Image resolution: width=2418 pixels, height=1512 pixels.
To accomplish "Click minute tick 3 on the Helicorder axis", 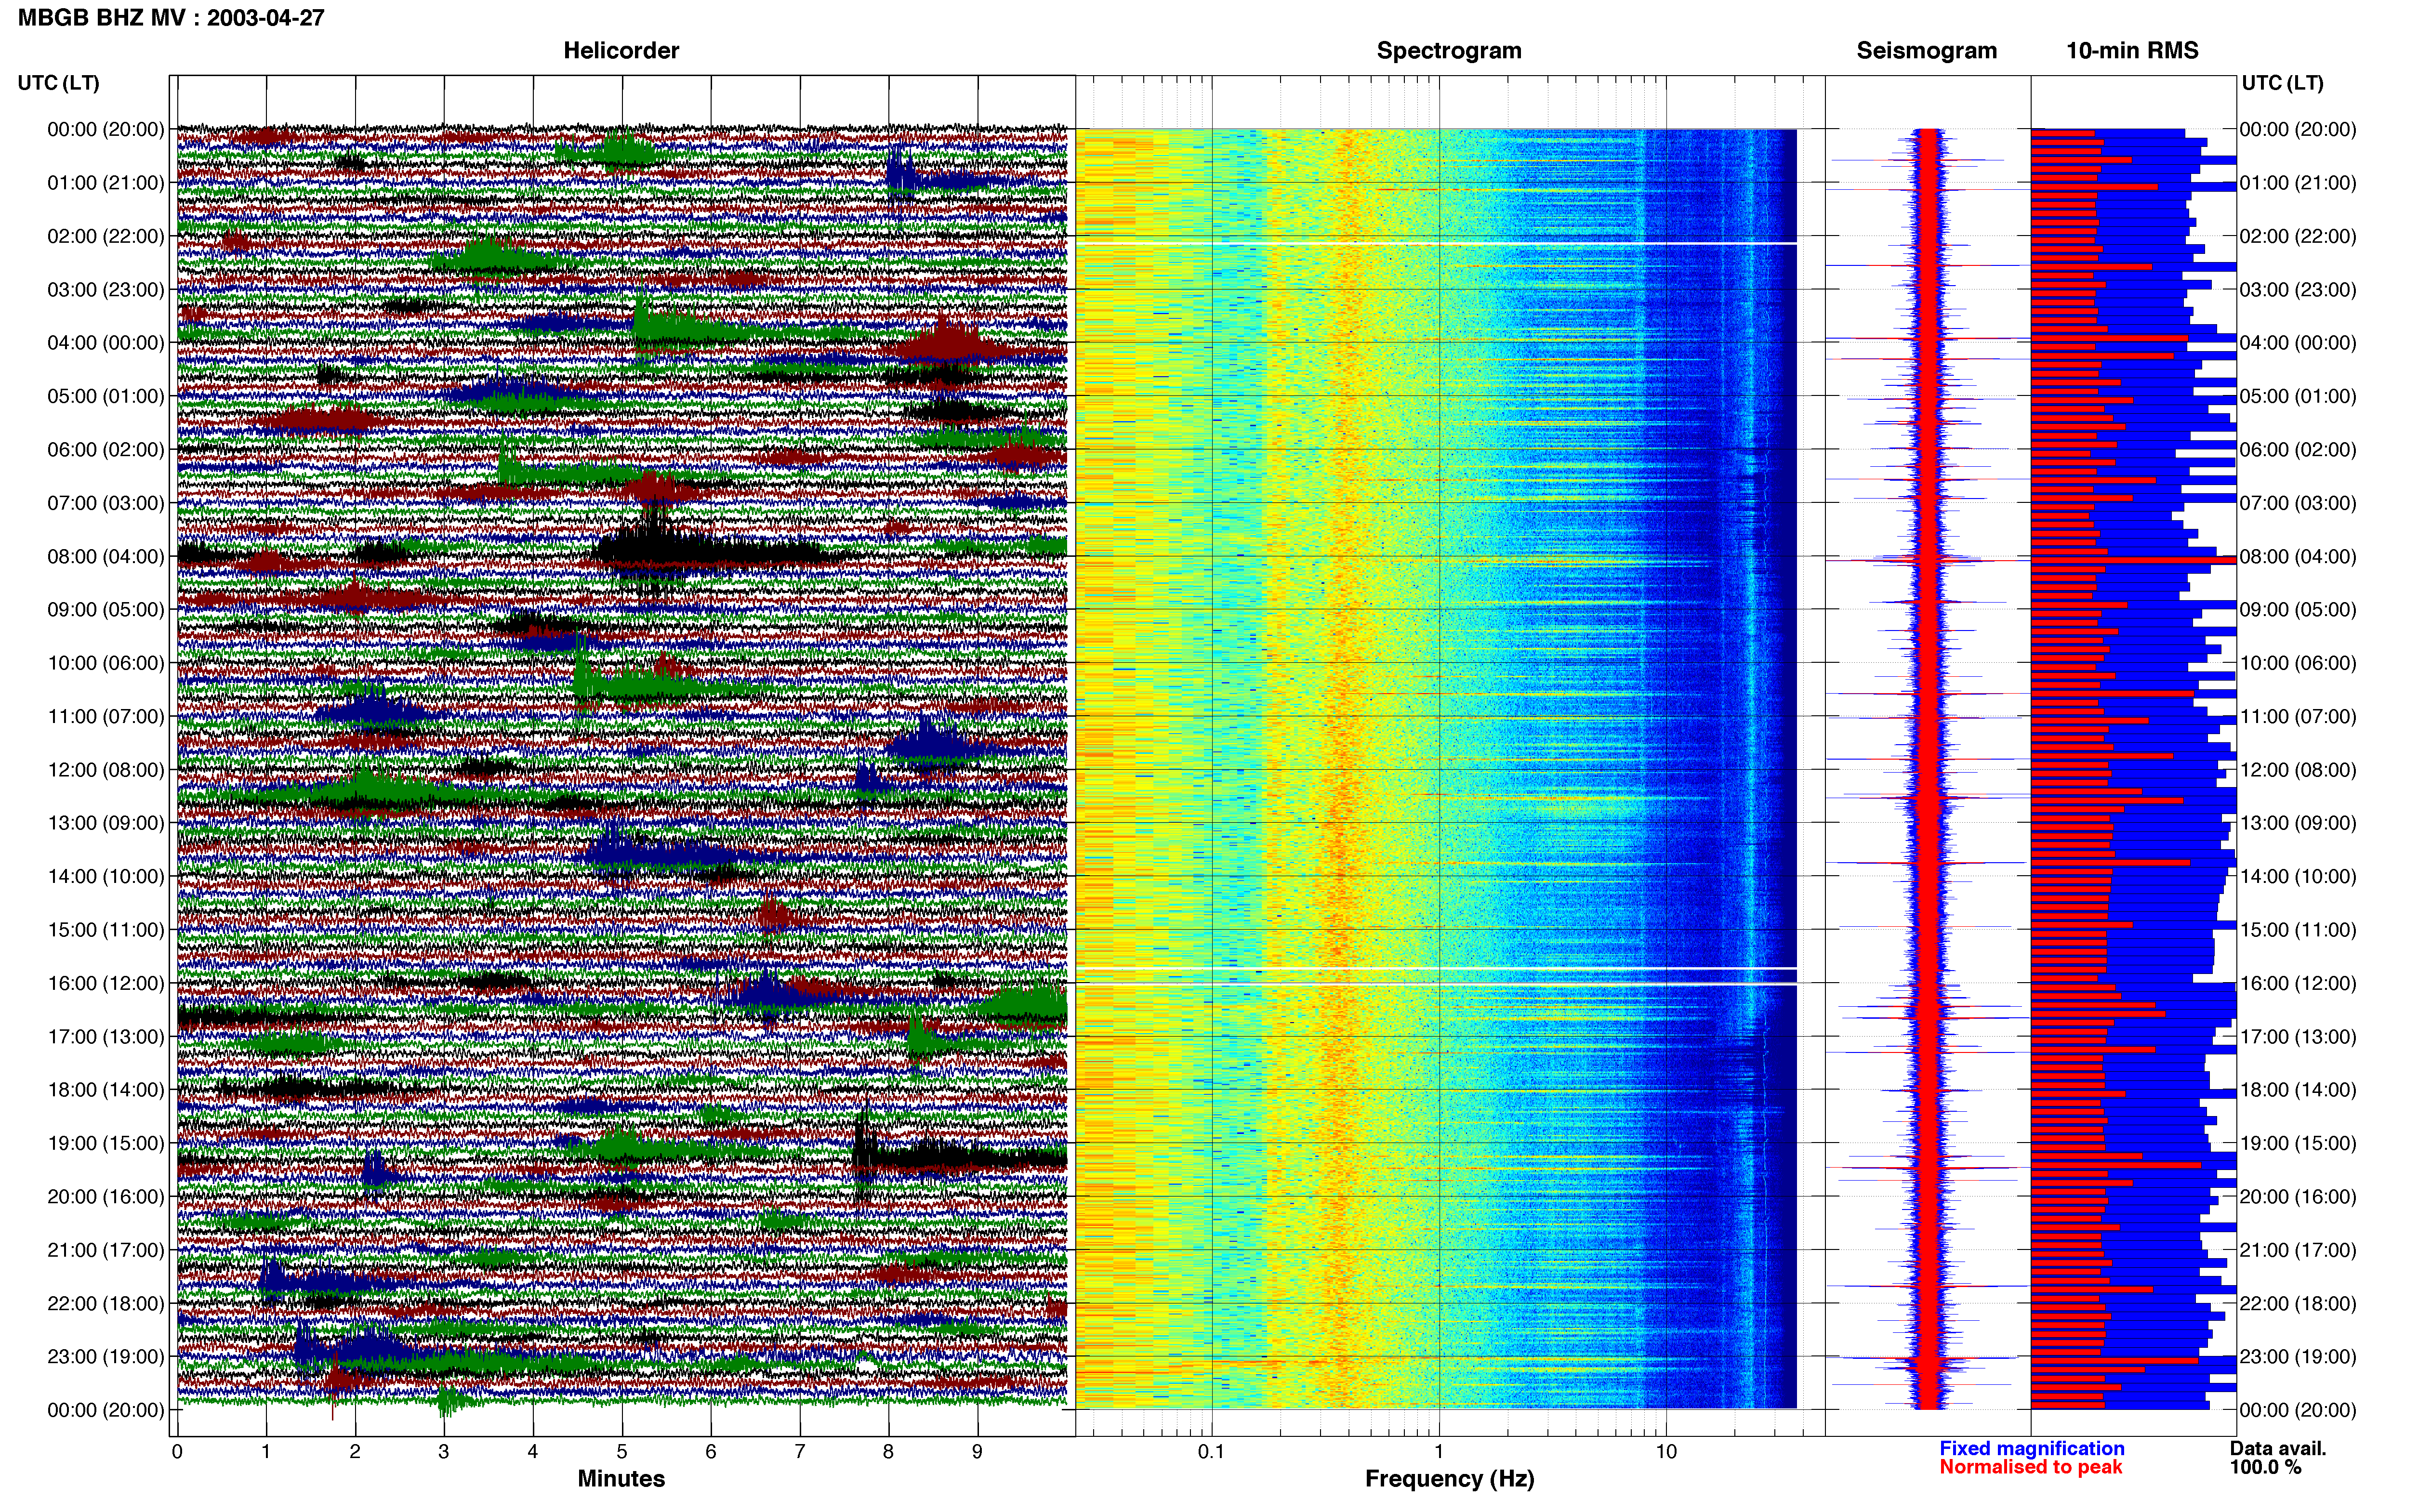I will [x=444, y=1452].
